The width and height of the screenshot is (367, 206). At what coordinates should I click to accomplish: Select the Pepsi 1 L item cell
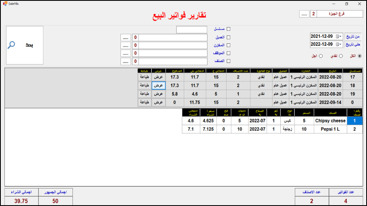point(330,129)
